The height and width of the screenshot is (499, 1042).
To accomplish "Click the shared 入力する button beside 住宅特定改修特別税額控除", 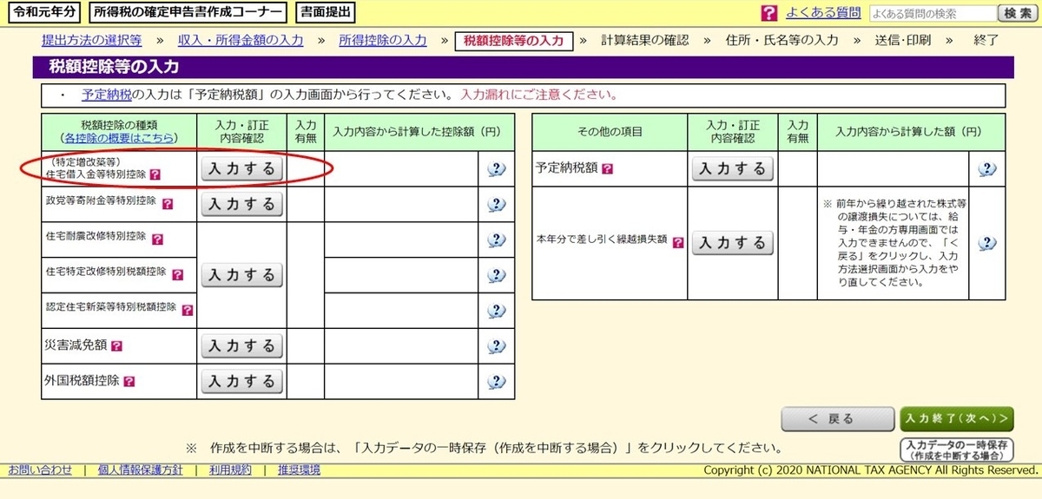I will pyautogui.click(x=242, y=274).
